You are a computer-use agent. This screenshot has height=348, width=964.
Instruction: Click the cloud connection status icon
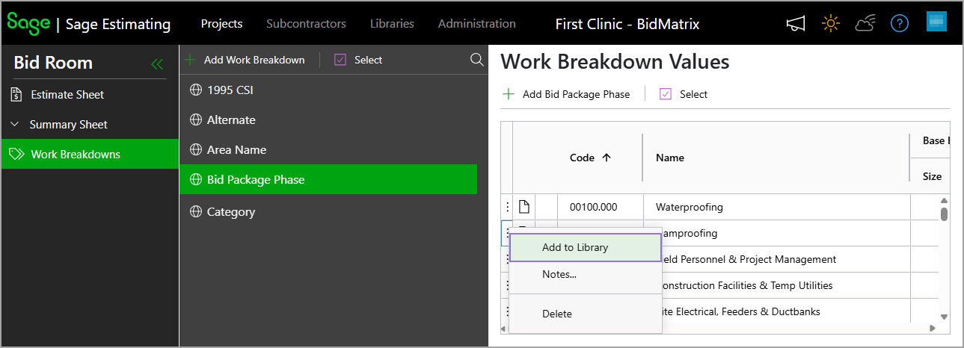coord(865,24)
